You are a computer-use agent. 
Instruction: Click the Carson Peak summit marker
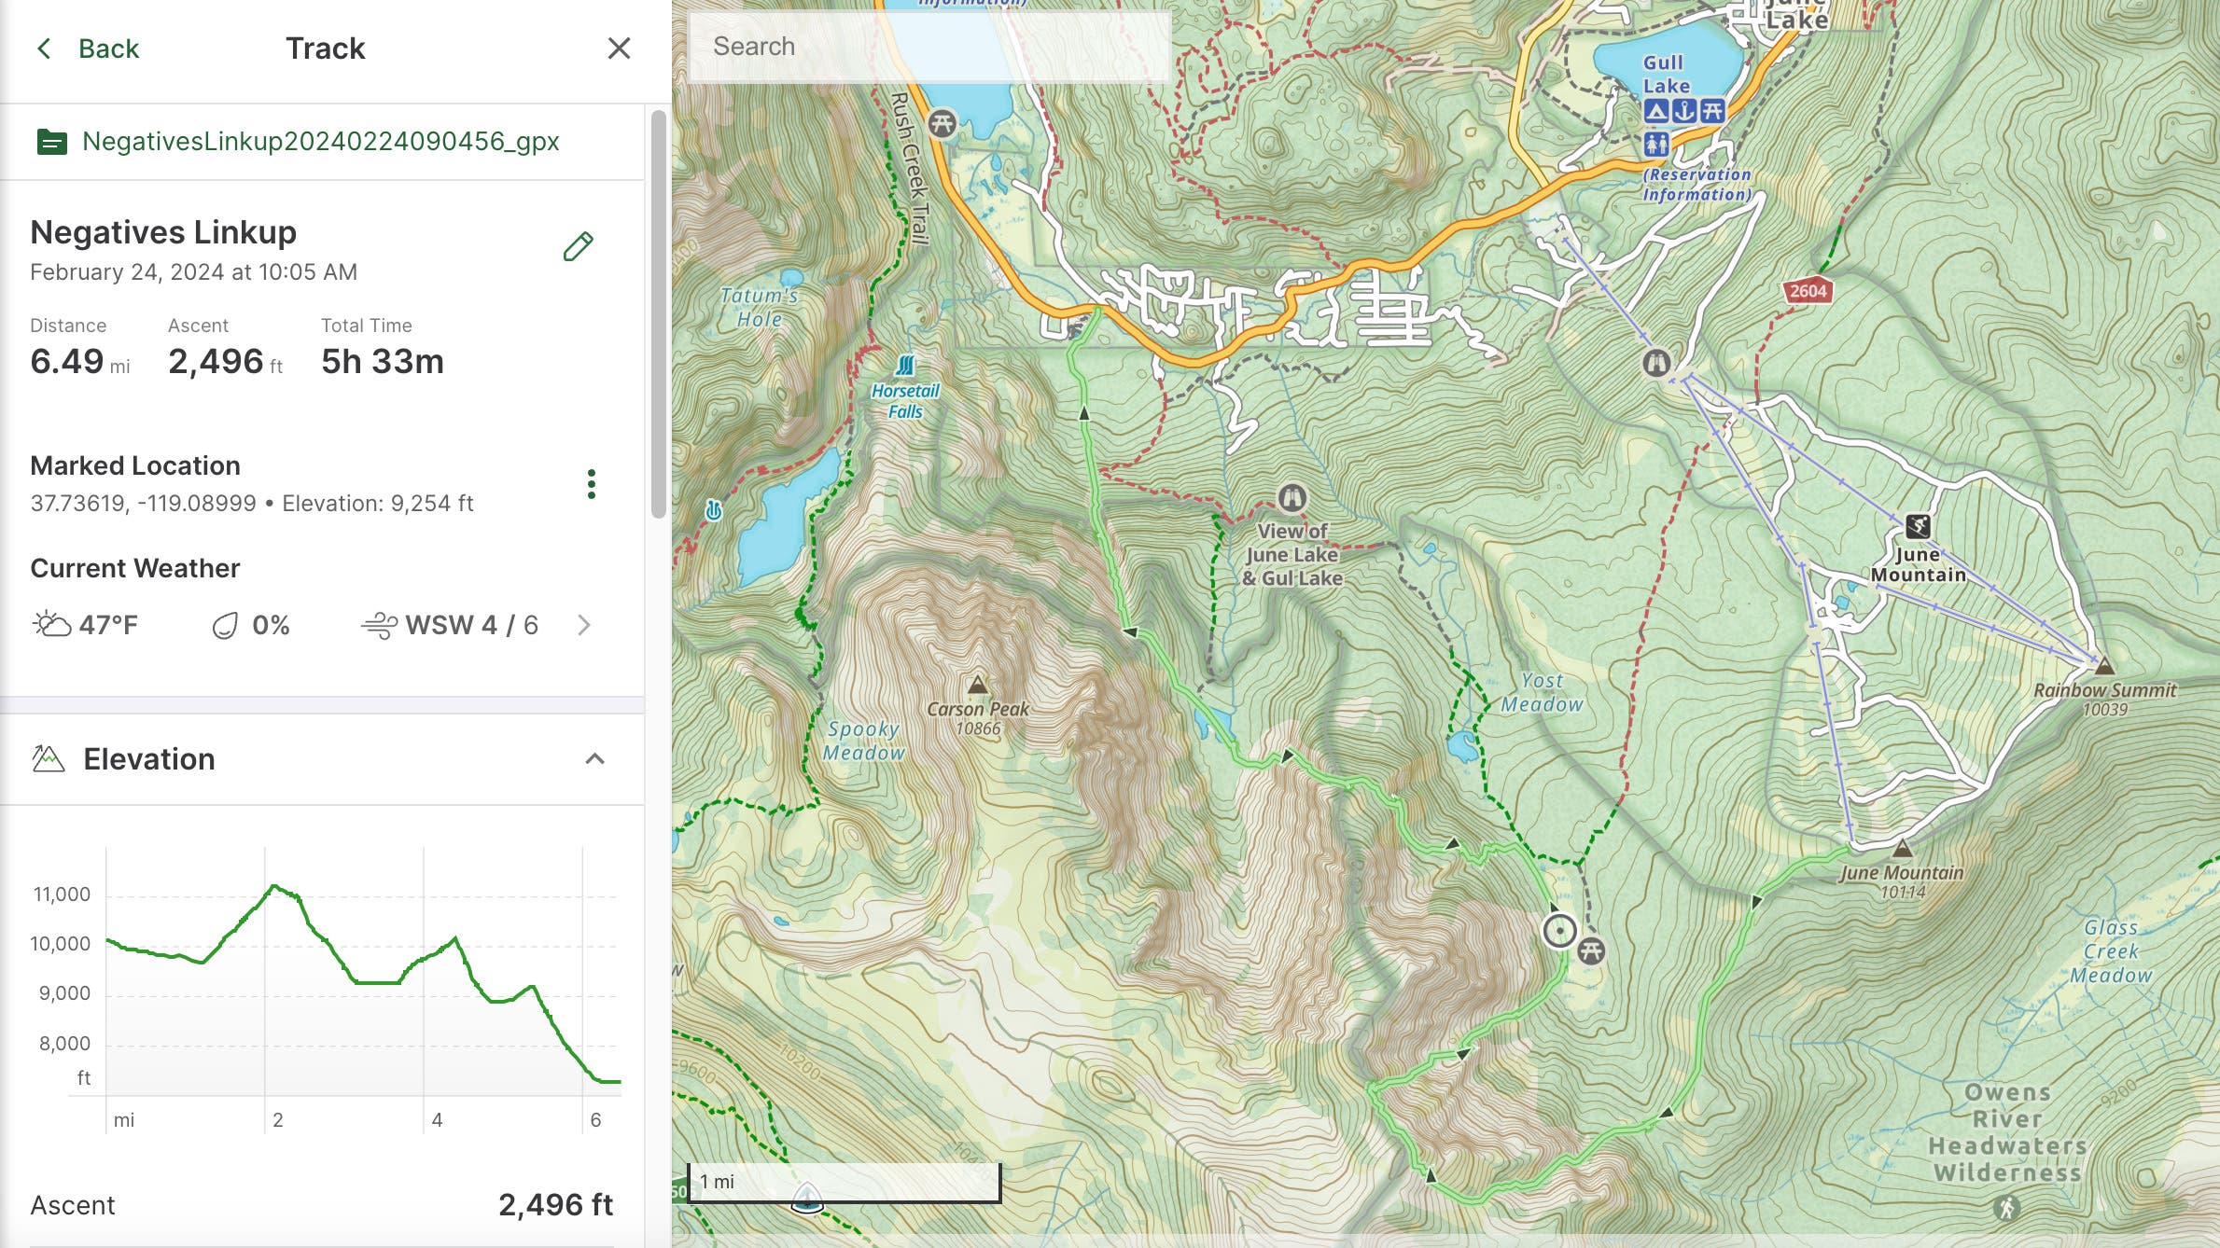pyautogui.click(x=977, y=686)
